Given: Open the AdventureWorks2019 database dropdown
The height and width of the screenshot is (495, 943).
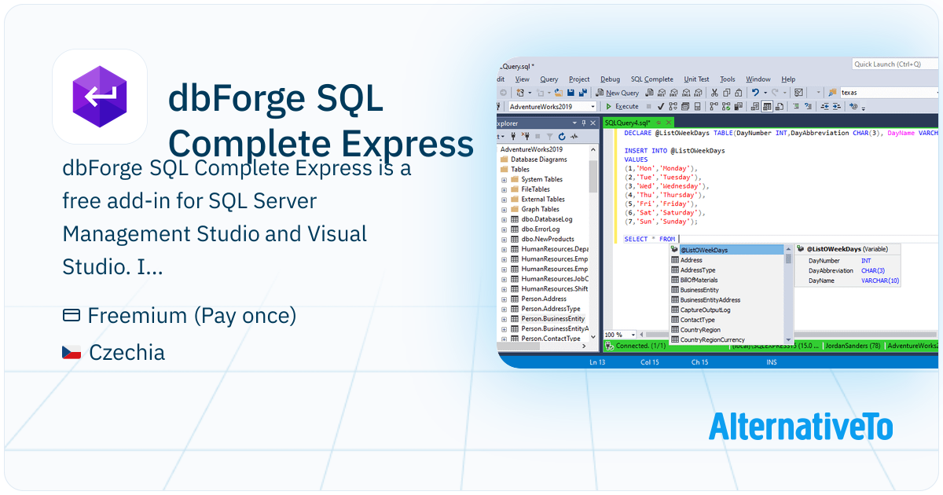Looking at the screenshot, I should click(x=593, y=106).
